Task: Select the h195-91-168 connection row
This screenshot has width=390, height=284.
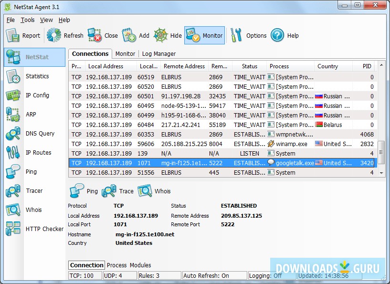Action: point(223,116)
